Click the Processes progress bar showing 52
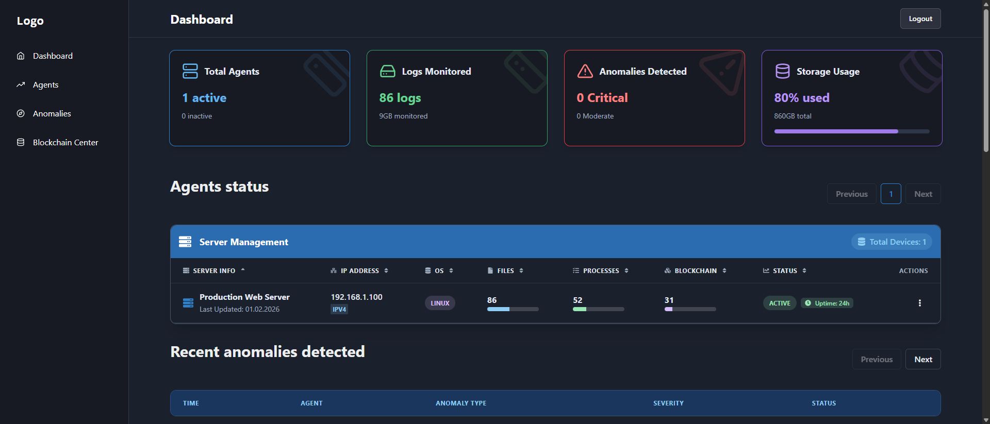Image resolution: width=990 pixels, height=424 pixels. [x=599, y=309]
